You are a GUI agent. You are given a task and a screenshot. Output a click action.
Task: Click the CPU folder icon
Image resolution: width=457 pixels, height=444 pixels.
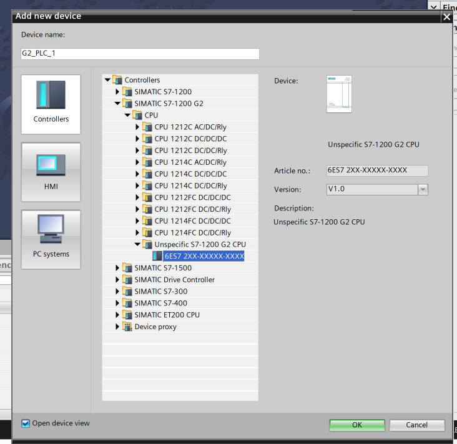tap(137, 115)
